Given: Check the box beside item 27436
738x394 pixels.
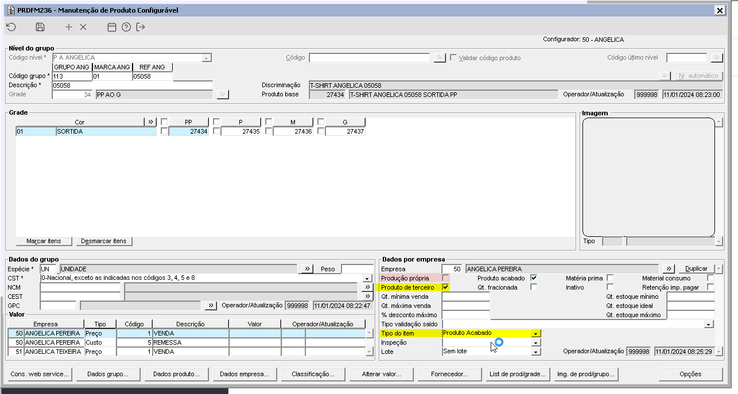Looking at the screenshot, I should pyautogui.click(x=269, y=131).
